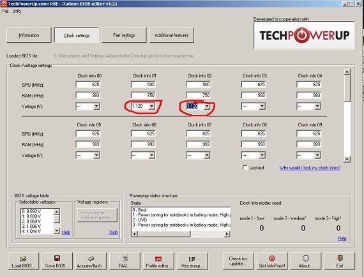Image resolution: width=364 pixels, height=277 pixels.
Task: Click up arrow in Selectable voltages list
Action: click(57, 211)
